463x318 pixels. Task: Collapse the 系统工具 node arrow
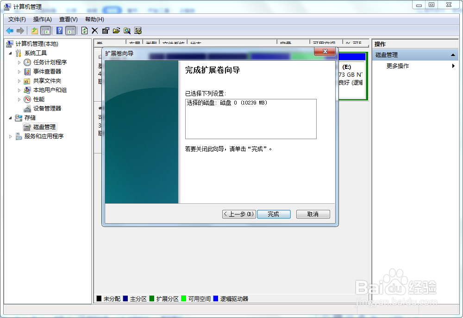[x=10, y=53]
